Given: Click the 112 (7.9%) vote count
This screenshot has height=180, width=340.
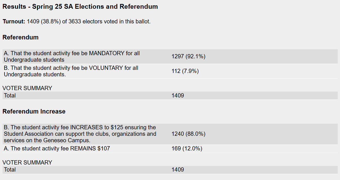Looking at the screenshot, I should point(185,71).
